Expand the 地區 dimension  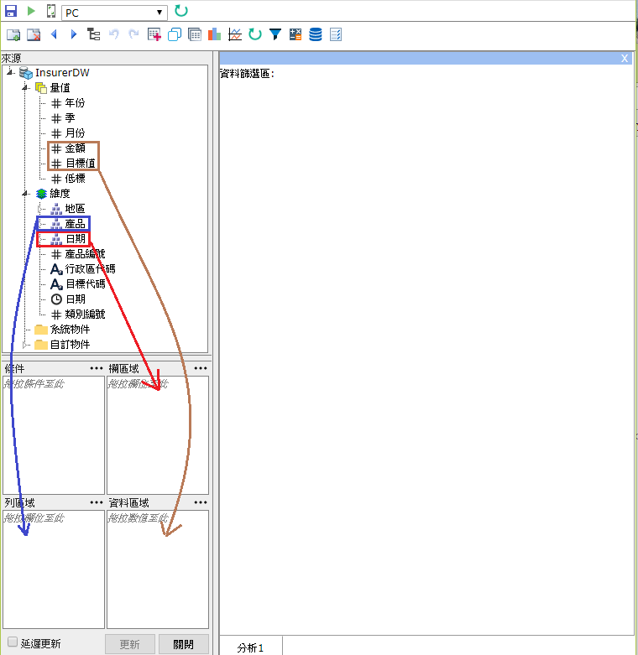coord(40,209)
